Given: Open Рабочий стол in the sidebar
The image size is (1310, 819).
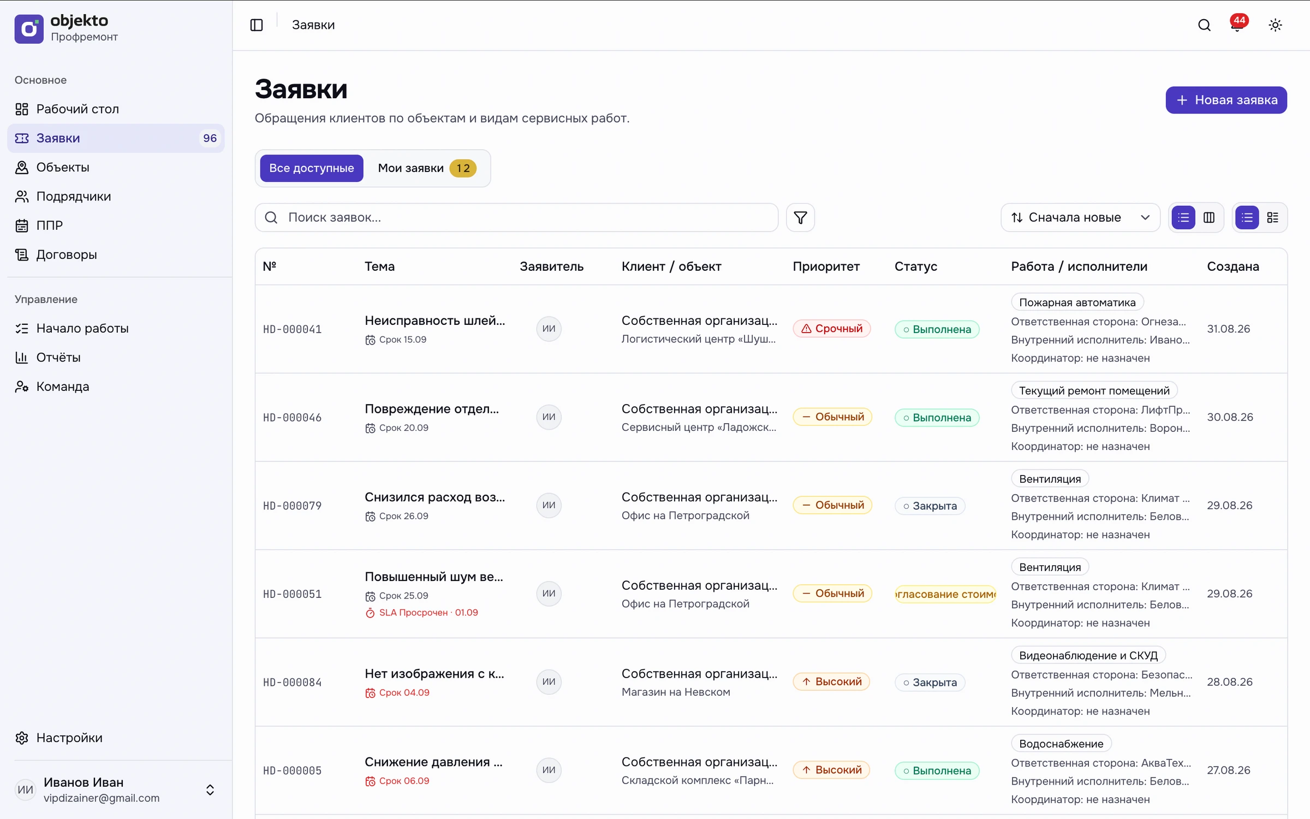Looking at the screenshot, I should (116, 109).
